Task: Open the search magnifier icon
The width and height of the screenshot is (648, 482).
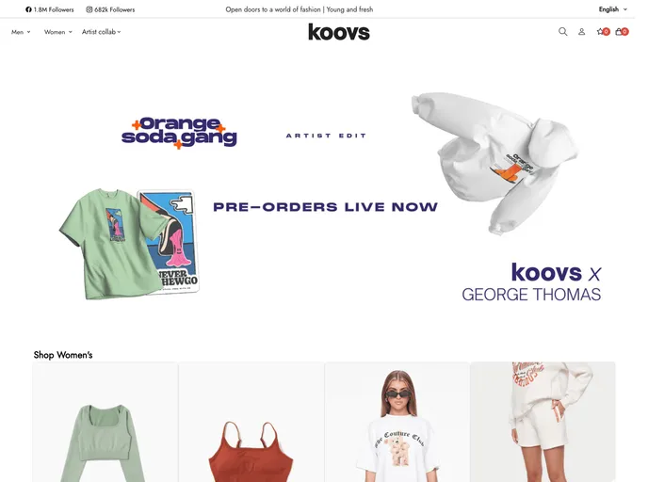Action: [562, 31]
